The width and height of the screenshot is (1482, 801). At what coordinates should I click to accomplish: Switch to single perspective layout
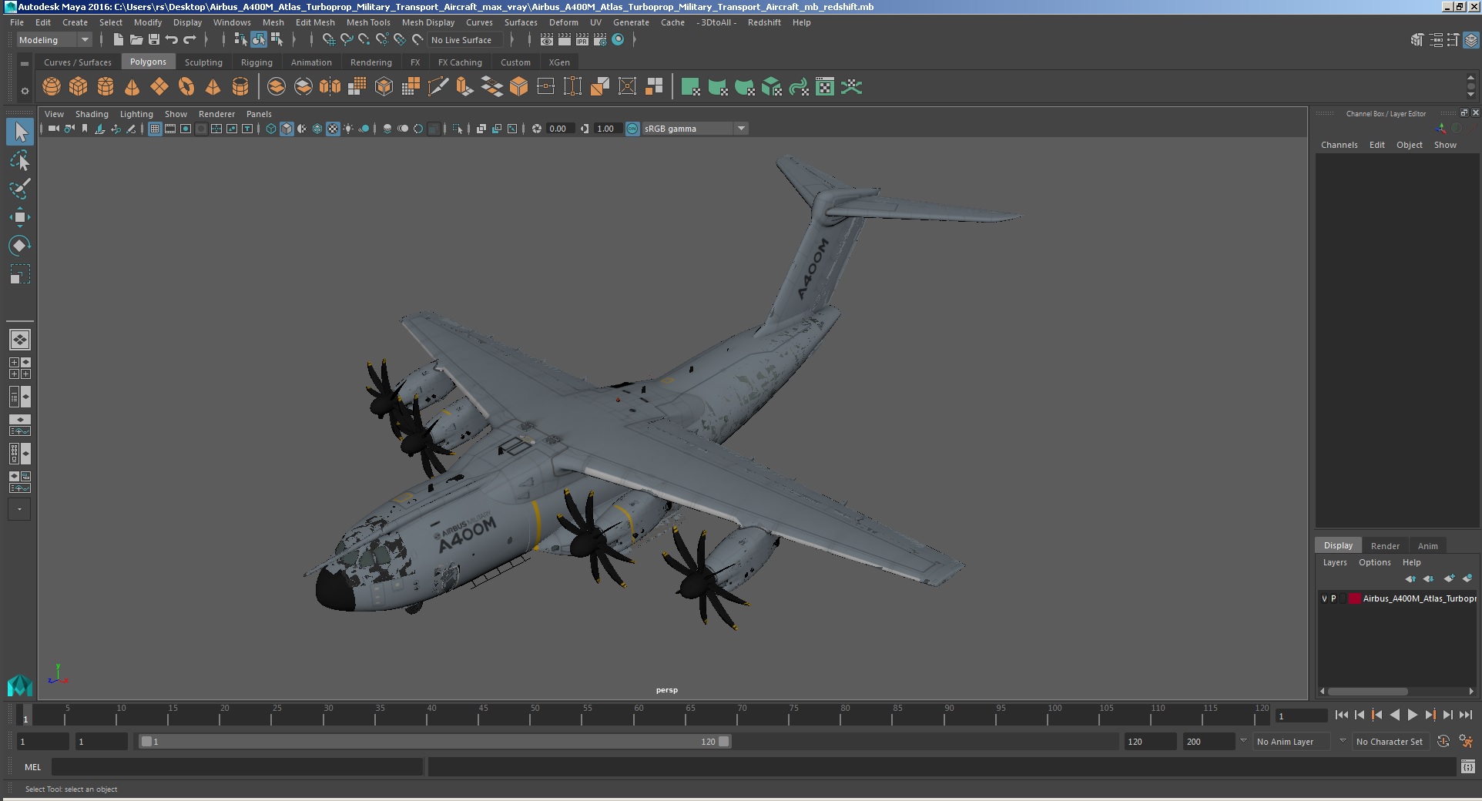[x=20, y=340]
